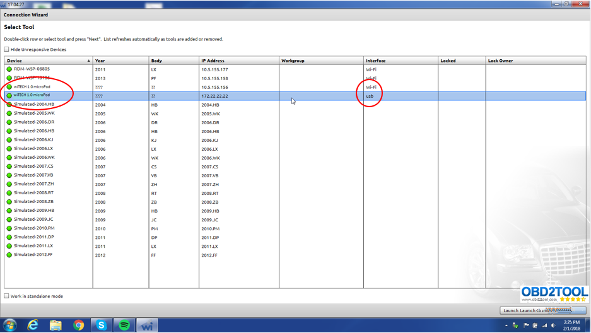Click the power battery tray icon
The width and height of the screenshot is (591, 333).
coord(535,325)
